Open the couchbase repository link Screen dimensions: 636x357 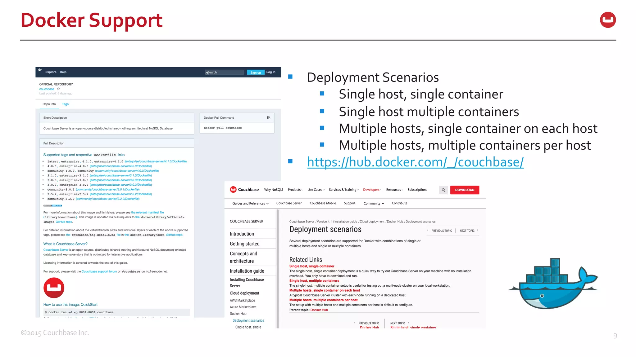pos(47,89)
